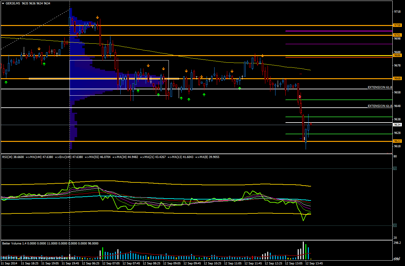Select the 9668 orange price tag
Viewport: 405px width, 266px height.
pos(397,78)
